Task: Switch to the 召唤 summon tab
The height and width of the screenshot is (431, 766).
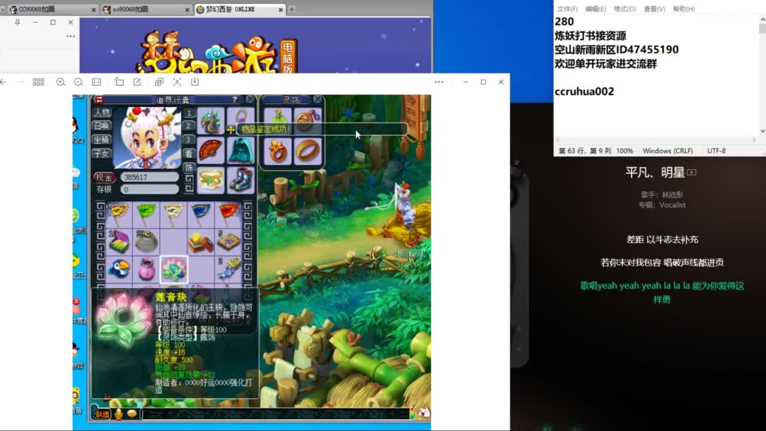Action: [x=102, y=126]
